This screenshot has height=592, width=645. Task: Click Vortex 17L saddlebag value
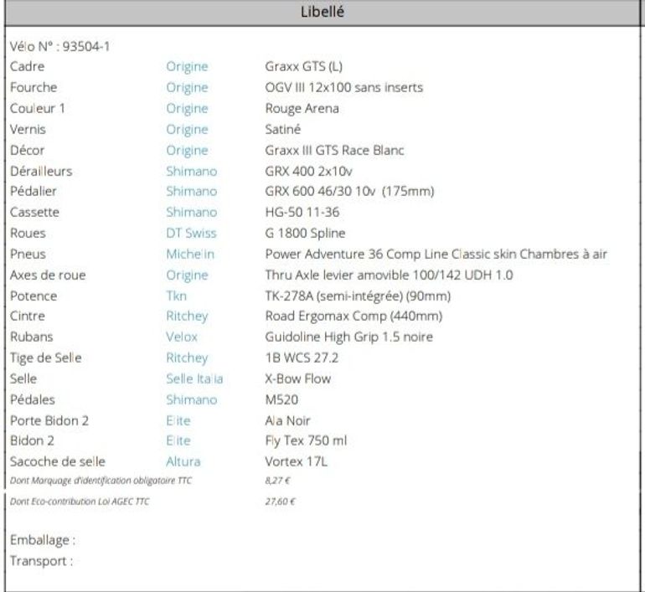point(297,461)
